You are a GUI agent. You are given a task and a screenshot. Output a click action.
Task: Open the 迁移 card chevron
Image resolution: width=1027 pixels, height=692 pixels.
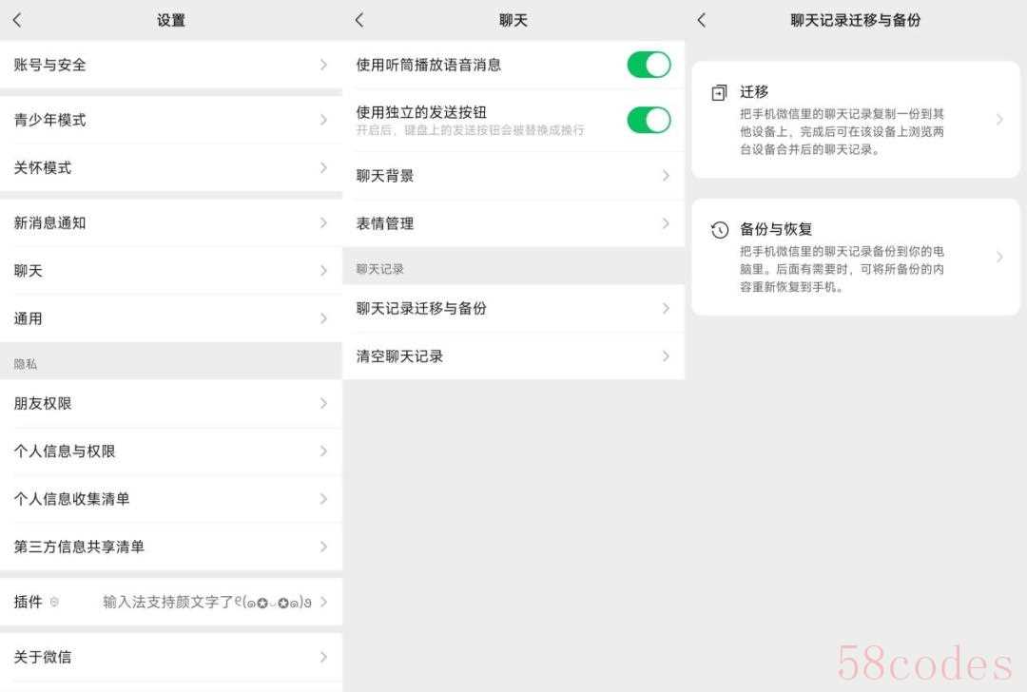coord(999,119)
